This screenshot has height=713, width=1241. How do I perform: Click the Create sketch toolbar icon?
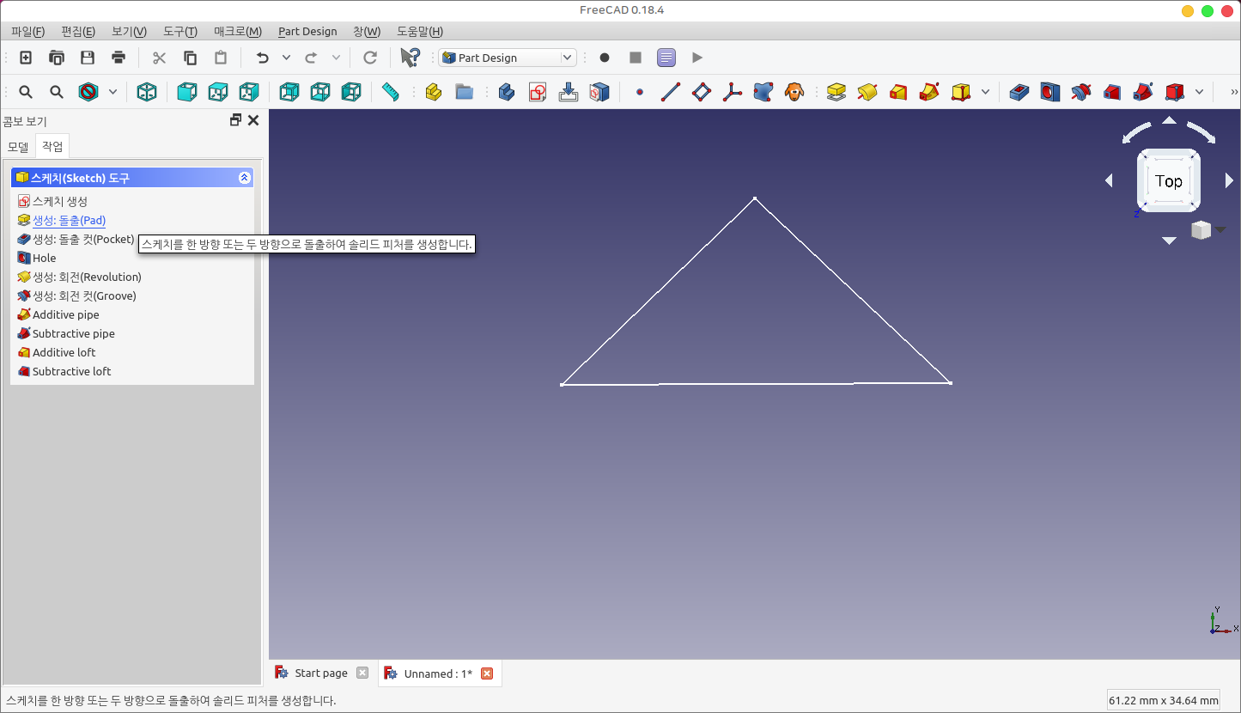[x=538, y=92]
